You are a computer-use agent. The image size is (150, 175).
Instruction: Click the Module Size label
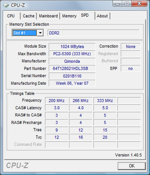tap(35, 46)
